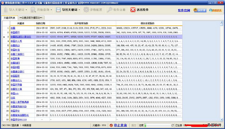Click the 媒体新闻指数 column header
This screenshot has width=225, height=129.
149,23
